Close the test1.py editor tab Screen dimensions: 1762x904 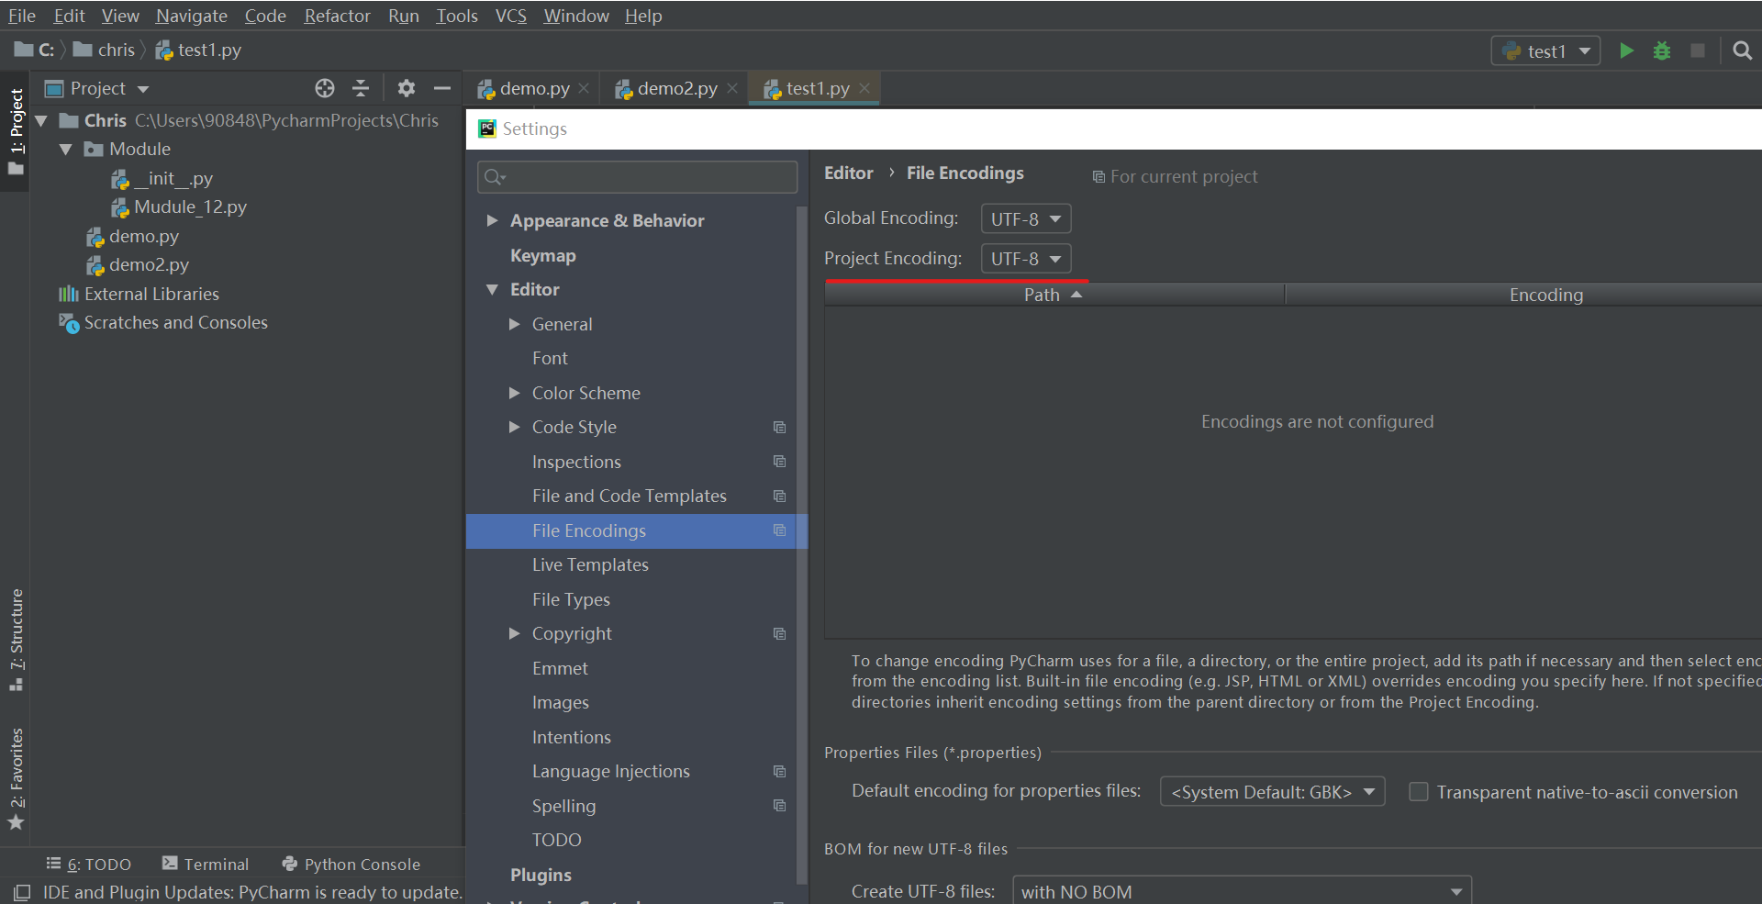point(864,88)
